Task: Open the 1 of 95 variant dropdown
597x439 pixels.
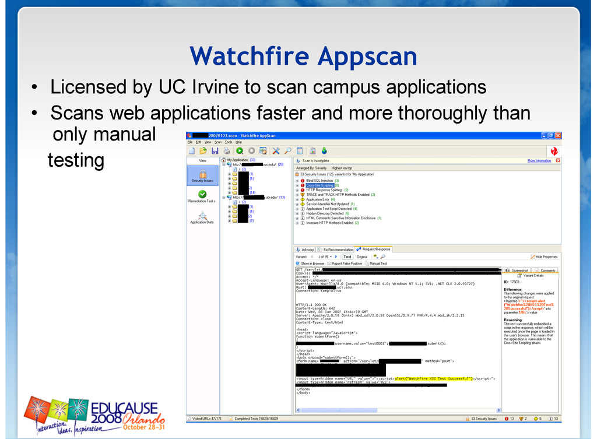Action: 331,257
